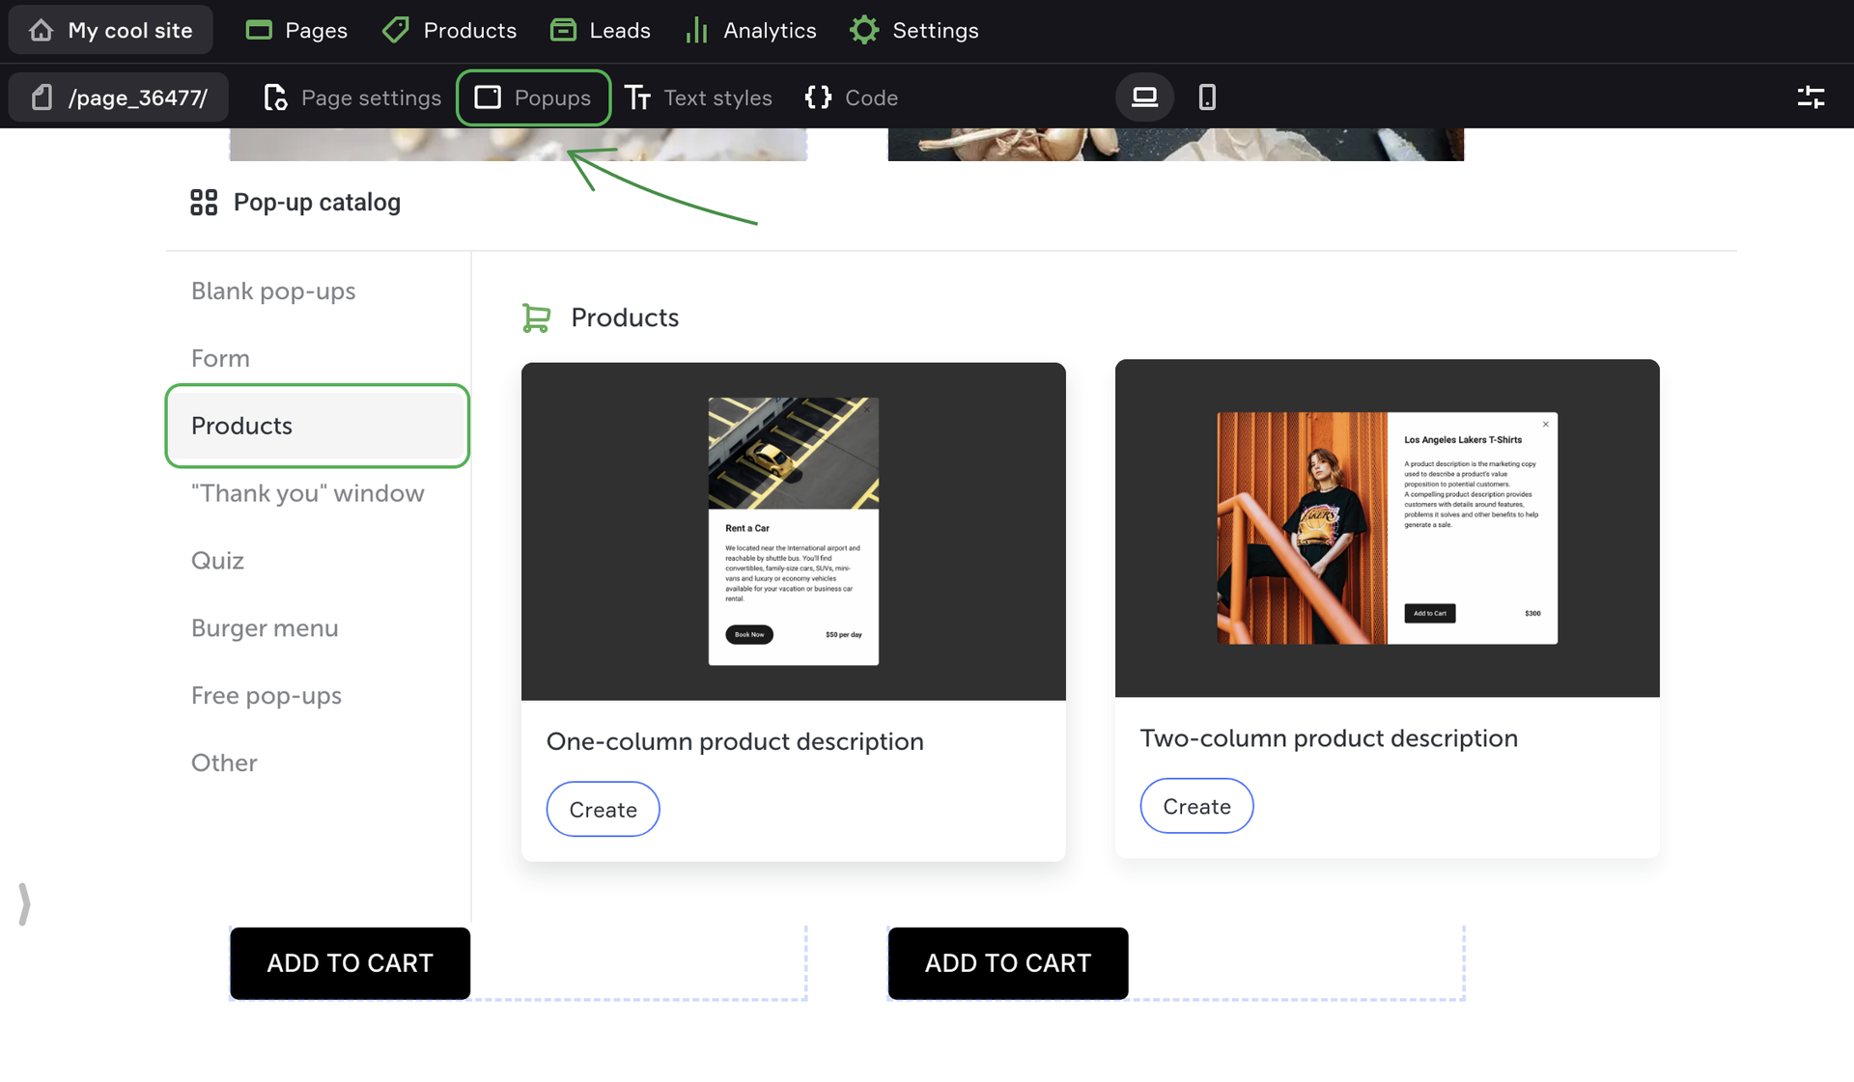Open the Pages section
Screen dimensions: 1854x1082
pos(296,30)
